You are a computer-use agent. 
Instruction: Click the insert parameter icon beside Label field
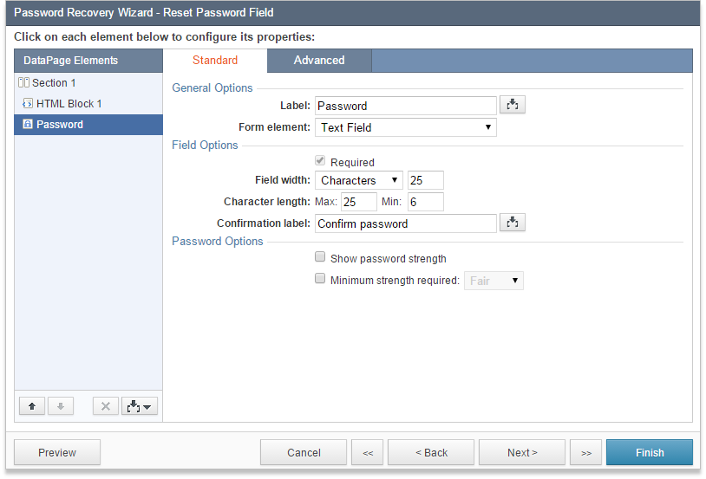click(512, 105)
